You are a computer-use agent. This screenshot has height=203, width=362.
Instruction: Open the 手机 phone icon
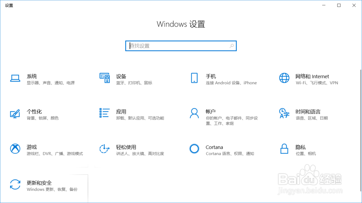pyautogui.click(x=194, y=78)
